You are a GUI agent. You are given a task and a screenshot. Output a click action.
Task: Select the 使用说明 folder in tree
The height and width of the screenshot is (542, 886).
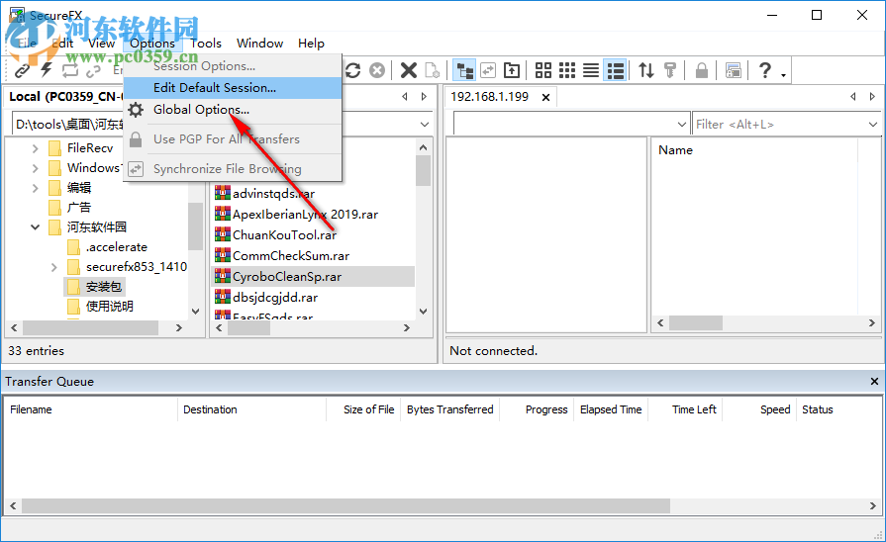110,307
